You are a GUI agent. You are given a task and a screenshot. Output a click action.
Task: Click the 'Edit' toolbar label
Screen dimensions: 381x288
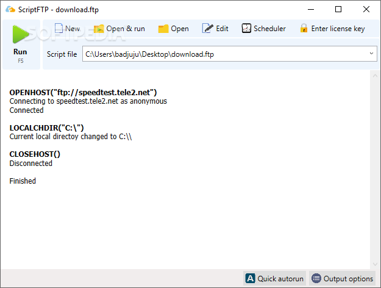[222, 29]
